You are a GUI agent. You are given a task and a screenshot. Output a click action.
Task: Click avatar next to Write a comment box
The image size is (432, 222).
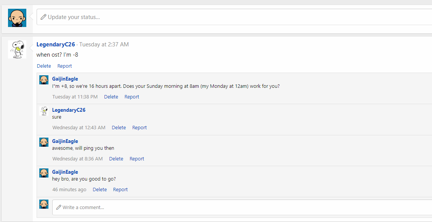(44, 204)
